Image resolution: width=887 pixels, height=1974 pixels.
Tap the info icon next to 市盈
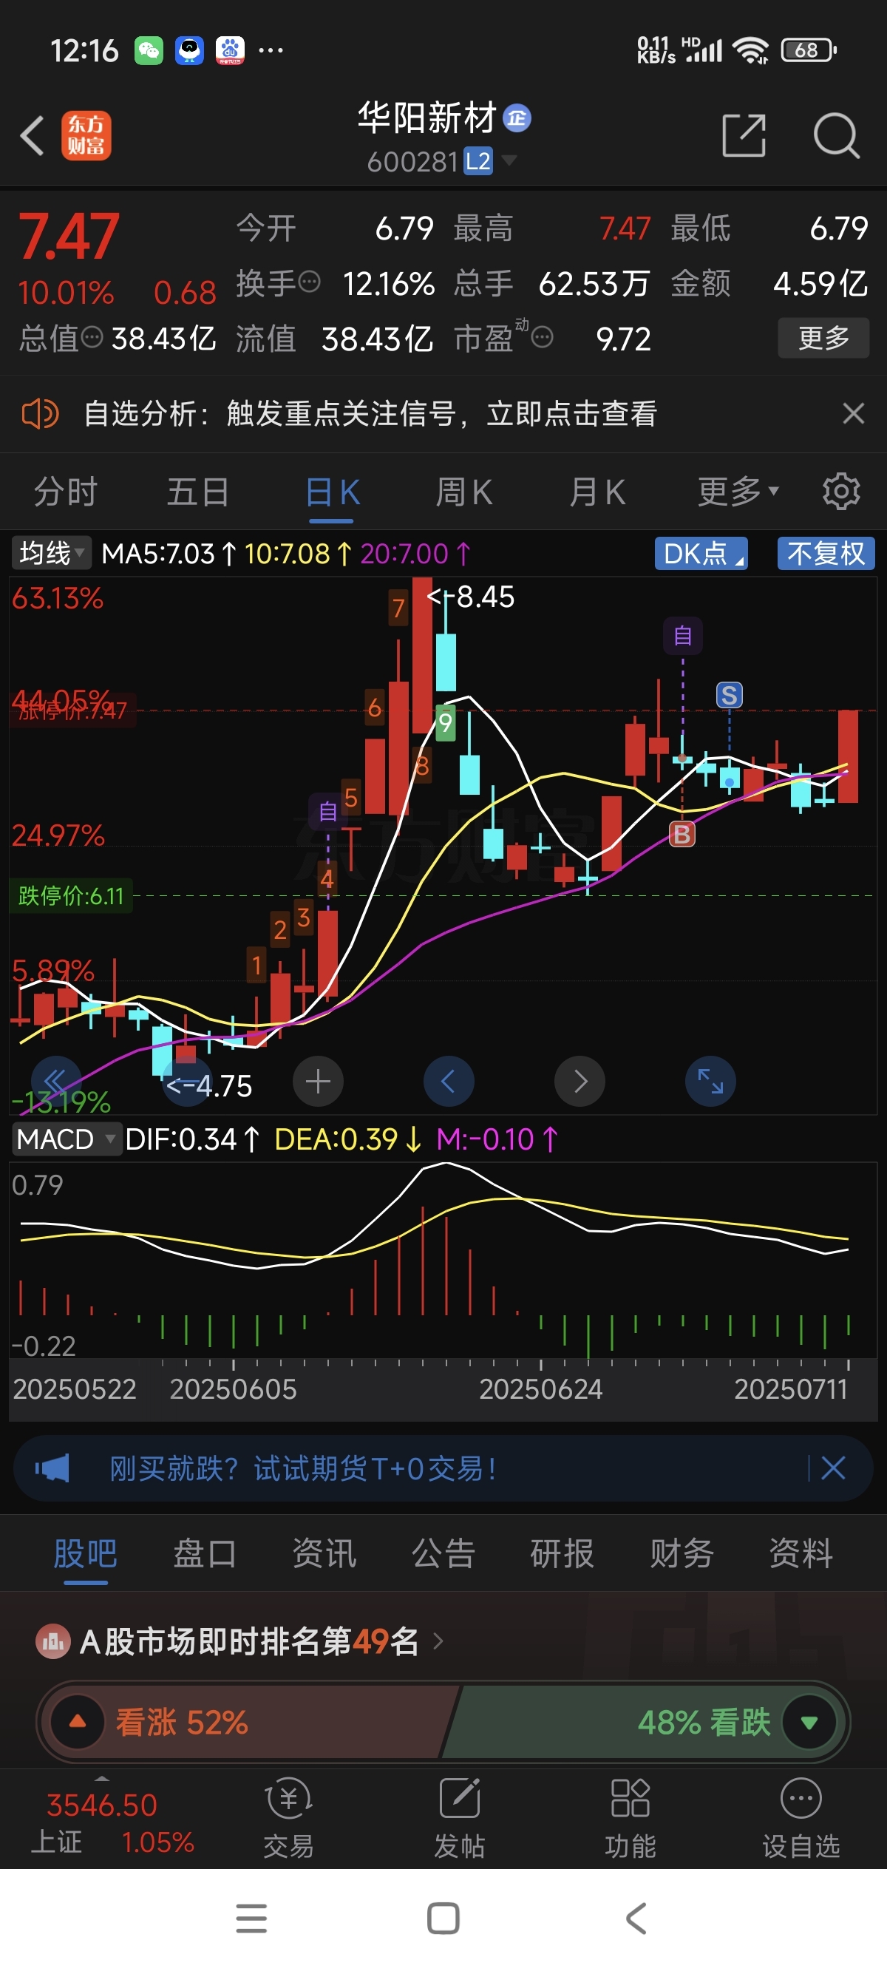542,337
